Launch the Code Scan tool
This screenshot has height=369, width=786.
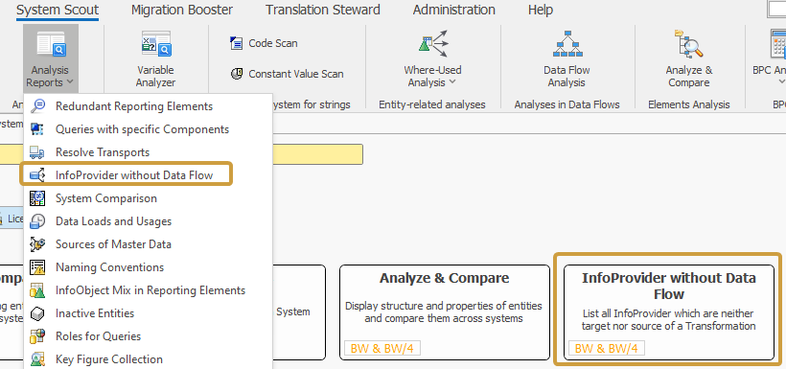tap(264, 43)
